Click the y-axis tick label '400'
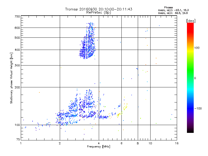 (17, 50)
